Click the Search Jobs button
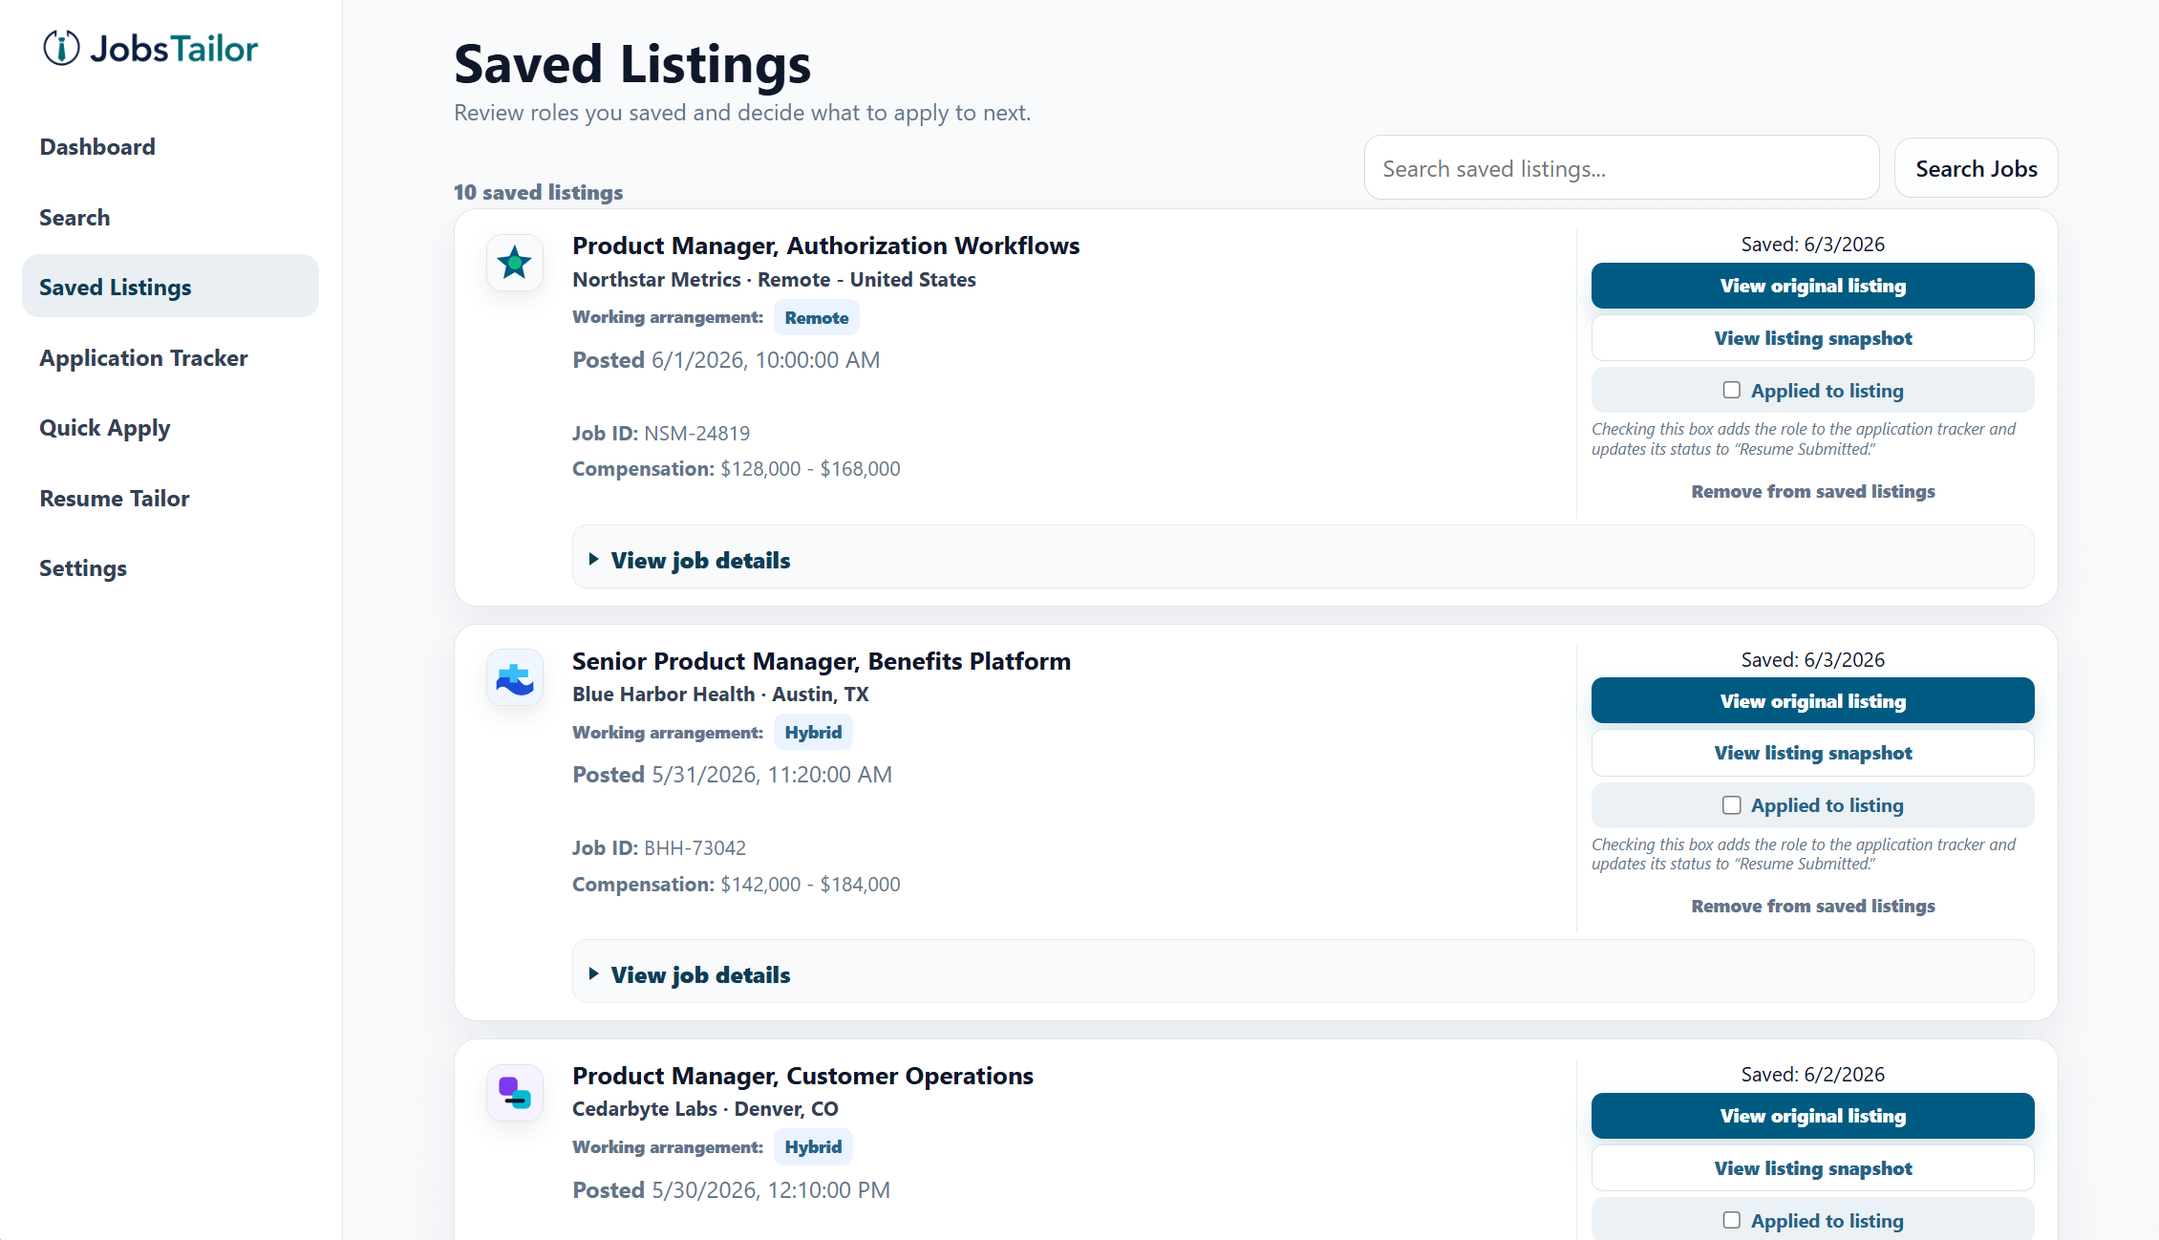Screen dimensions: 2159x1240 (1976, 169)
